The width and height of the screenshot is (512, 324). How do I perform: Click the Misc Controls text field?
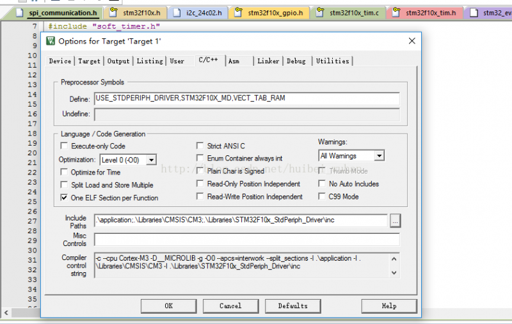pyautogui.click(x=246, y=240)
